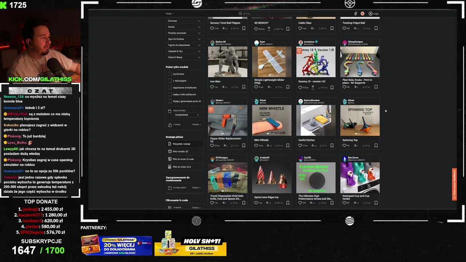
Task: Like the Detergent Cup and Cup Holder model
Action: click(344, 203)
